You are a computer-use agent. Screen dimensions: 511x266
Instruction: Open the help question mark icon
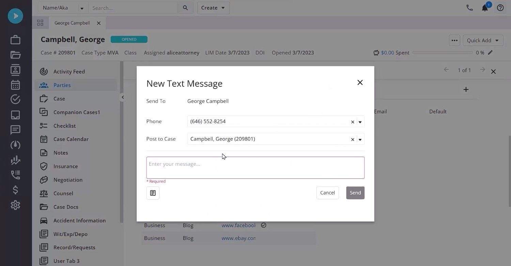pos(500,7)
